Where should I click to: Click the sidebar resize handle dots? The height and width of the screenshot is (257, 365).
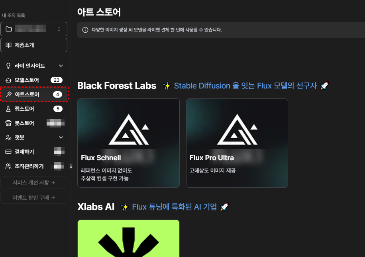[71, 166]
